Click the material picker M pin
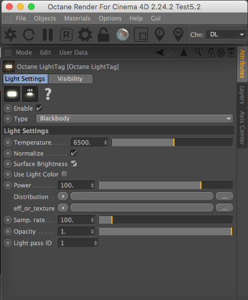The image size is (248, 300). coord(178,35)
